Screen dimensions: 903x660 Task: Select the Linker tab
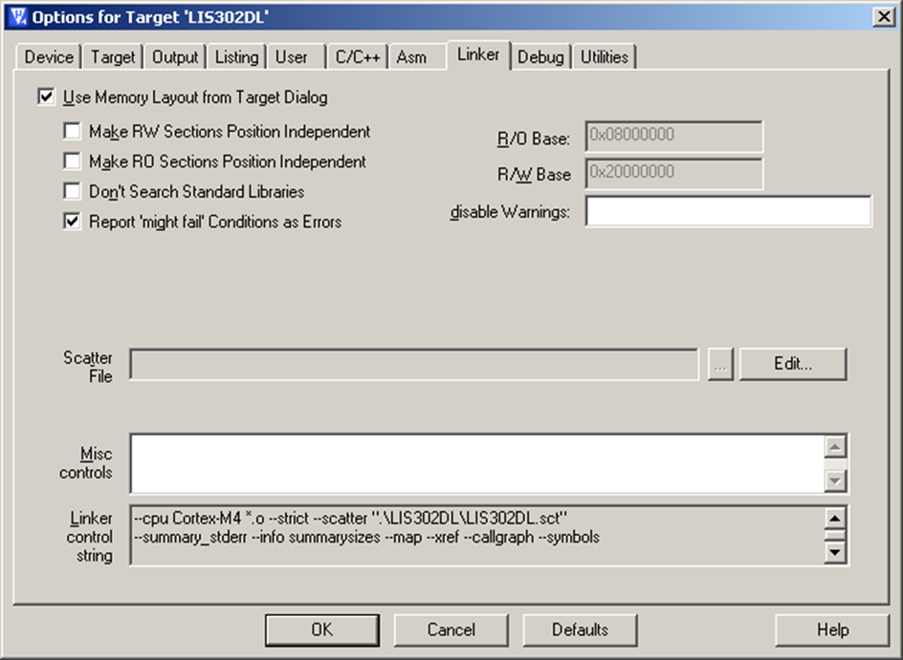pos(478,54)
